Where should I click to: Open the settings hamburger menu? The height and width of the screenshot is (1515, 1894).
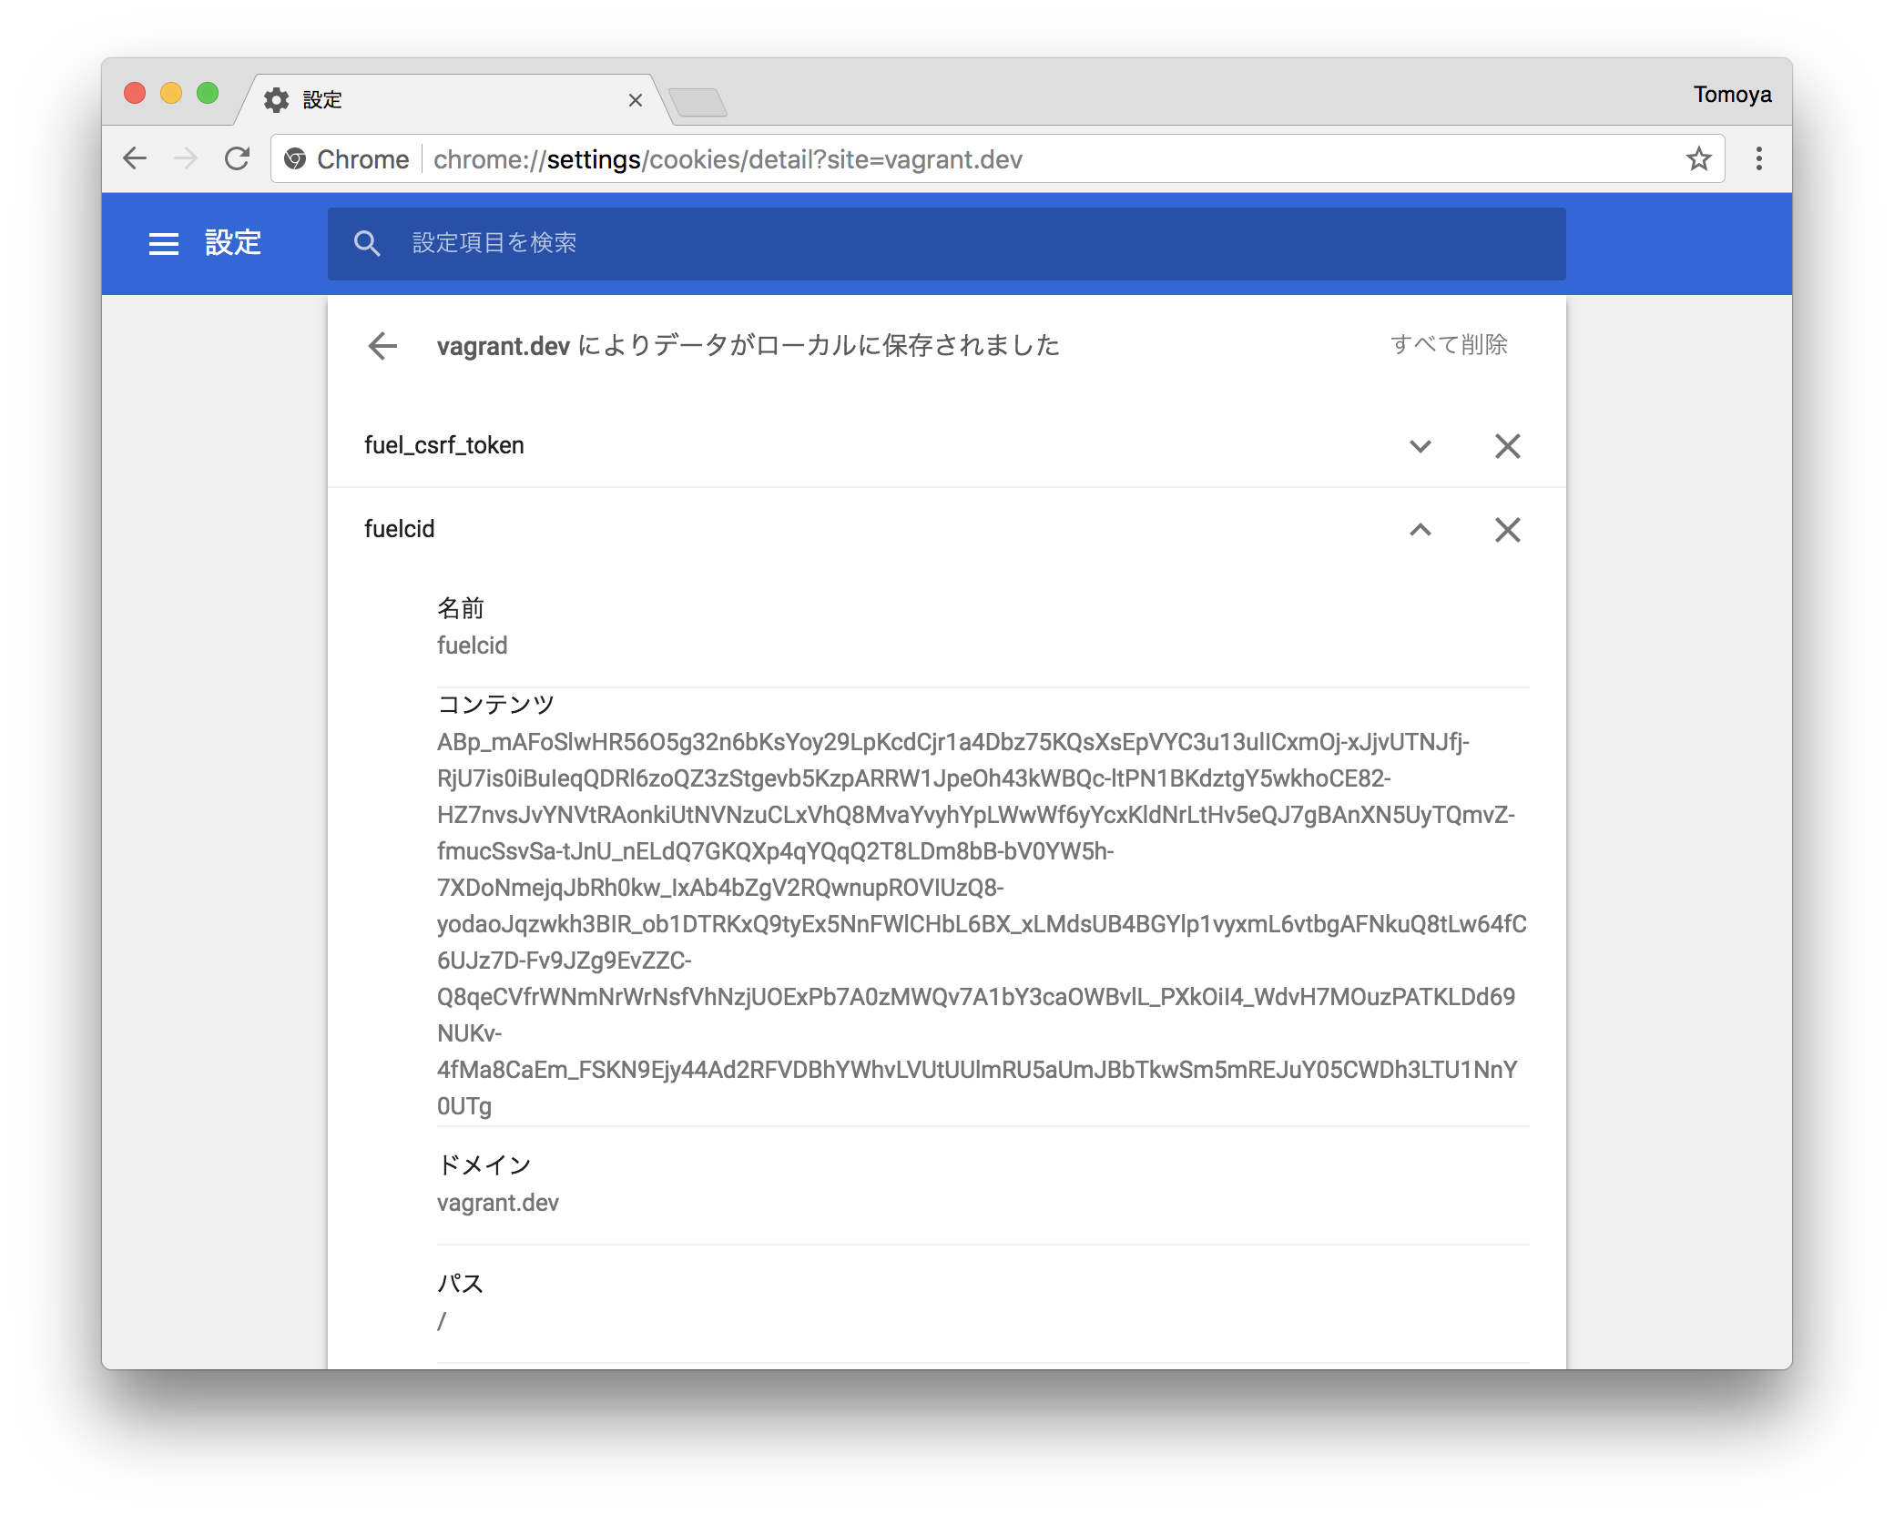(164, 243)
